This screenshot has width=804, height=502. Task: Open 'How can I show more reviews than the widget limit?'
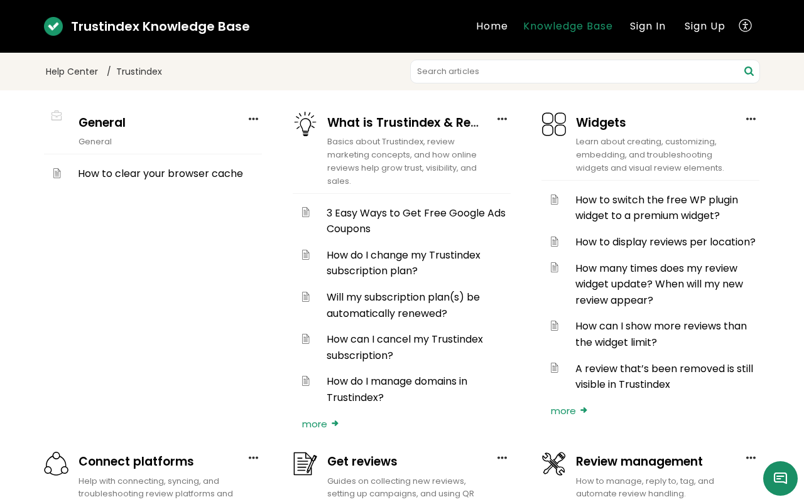661,334
